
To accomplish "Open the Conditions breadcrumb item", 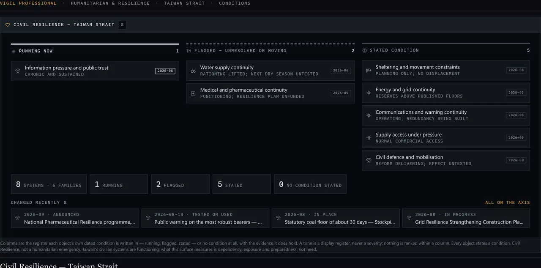I will pos(235,3).
